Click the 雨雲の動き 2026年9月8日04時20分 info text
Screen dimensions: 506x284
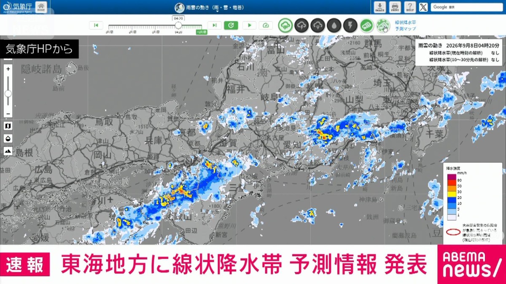(458, 45)
